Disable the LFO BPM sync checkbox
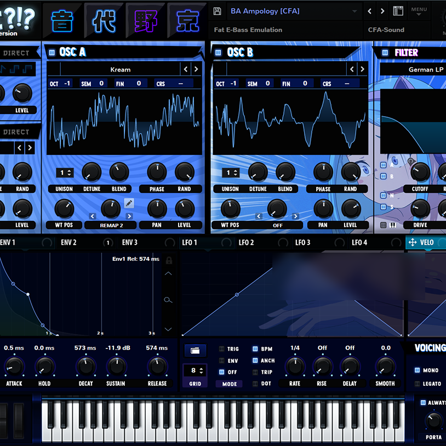 255,349
